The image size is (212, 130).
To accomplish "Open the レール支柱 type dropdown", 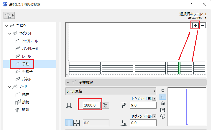I will tap(111, 91).
